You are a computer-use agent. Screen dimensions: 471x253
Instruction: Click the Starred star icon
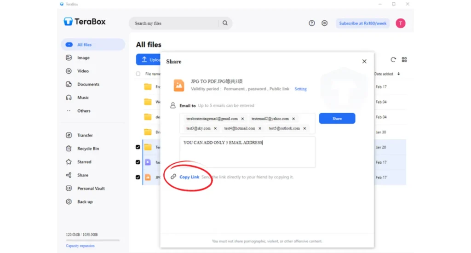69,161
